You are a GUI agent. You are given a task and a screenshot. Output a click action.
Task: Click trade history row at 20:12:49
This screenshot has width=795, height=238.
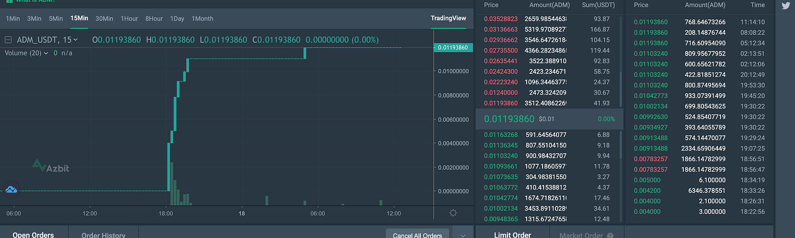pos(700,75)
